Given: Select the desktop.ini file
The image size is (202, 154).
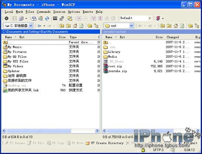Looking at the screenshot, I should coord(15,85).
